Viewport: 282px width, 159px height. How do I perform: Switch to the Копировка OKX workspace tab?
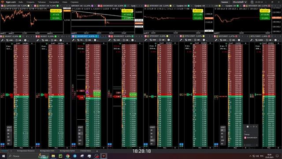(47, 151)
